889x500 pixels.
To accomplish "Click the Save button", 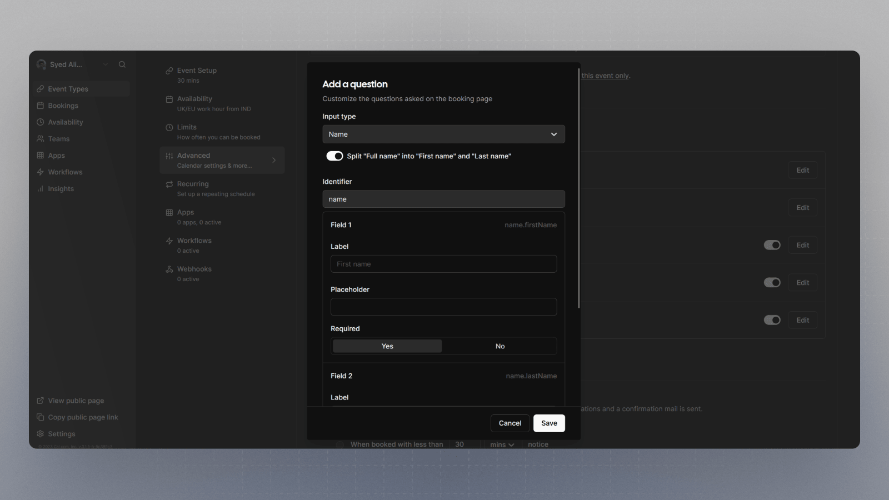I will pos(549,423).
